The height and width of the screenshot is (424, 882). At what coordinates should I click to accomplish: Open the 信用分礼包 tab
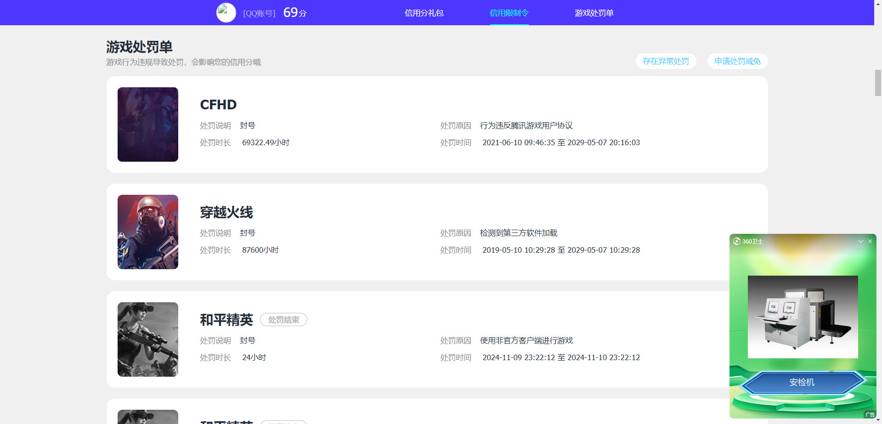(424, 13)
